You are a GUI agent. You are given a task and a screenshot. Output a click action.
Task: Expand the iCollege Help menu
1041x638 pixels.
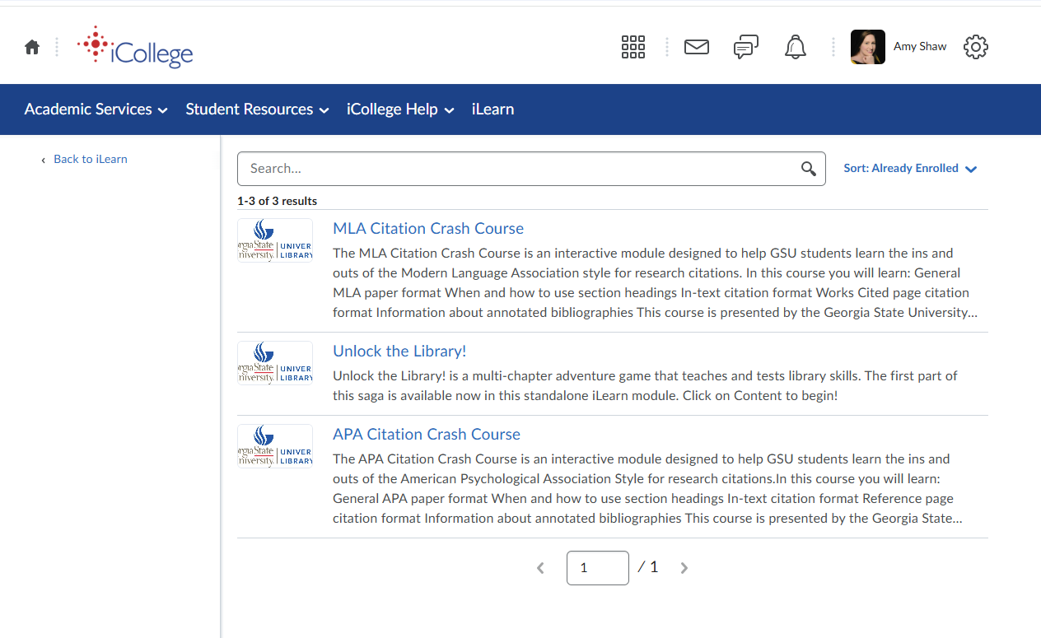400,109
